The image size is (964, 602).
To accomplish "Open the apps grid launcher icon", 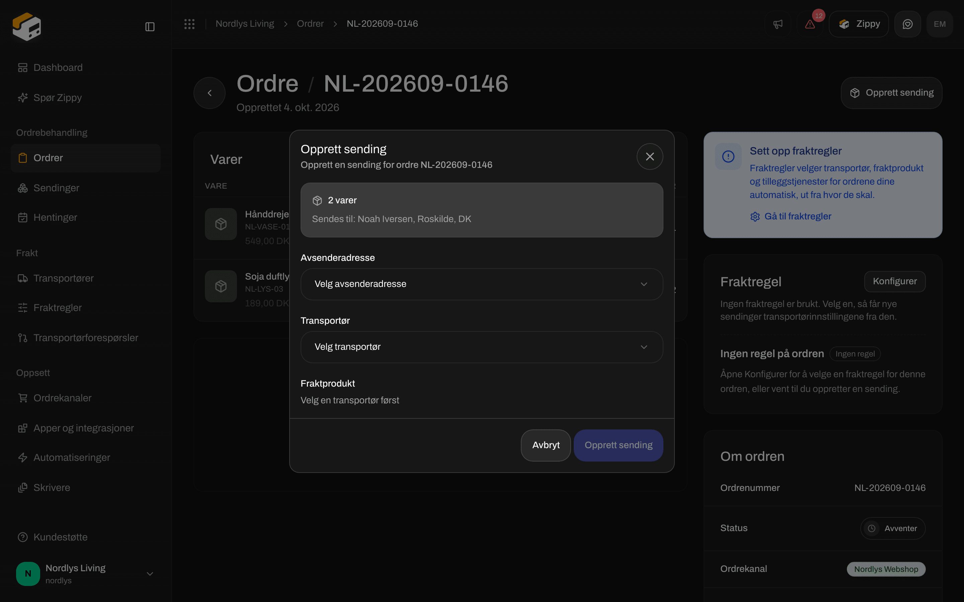I will [x=189, y=24].
